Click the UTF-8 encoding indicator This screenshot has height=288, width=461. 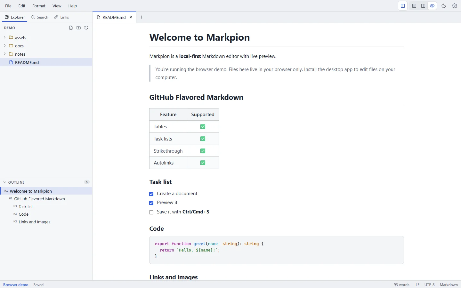pyautogui.click(x=430, y=285)
